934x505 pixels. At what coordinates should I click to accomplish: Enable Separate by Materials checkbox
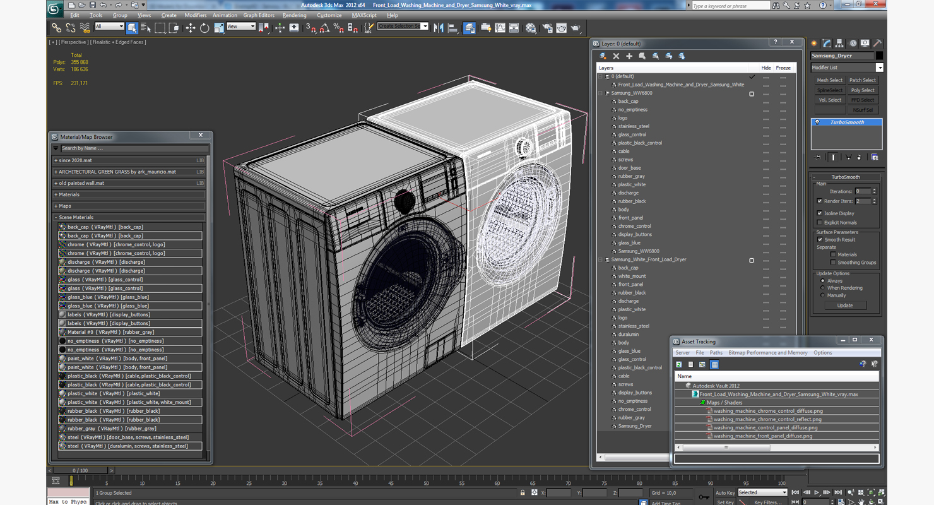(x=833, y=254)
